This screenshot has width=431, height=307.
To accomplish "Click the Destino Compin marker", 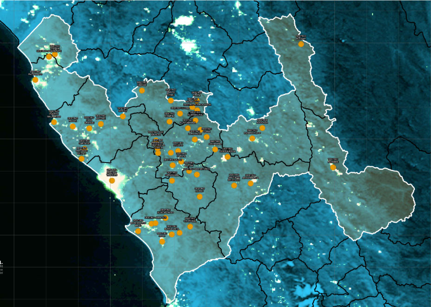I will coord(170,121).
